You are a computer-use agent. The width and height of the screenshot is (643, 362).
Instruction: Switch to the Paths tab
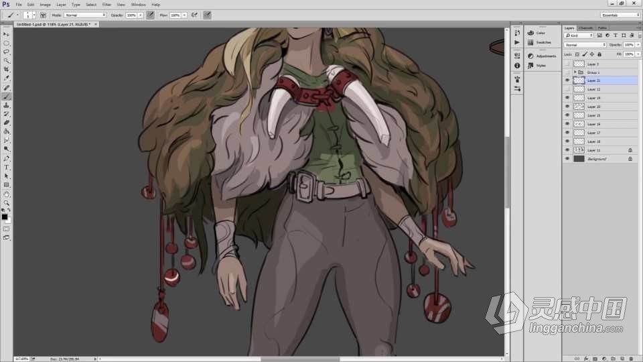point(602,28)
